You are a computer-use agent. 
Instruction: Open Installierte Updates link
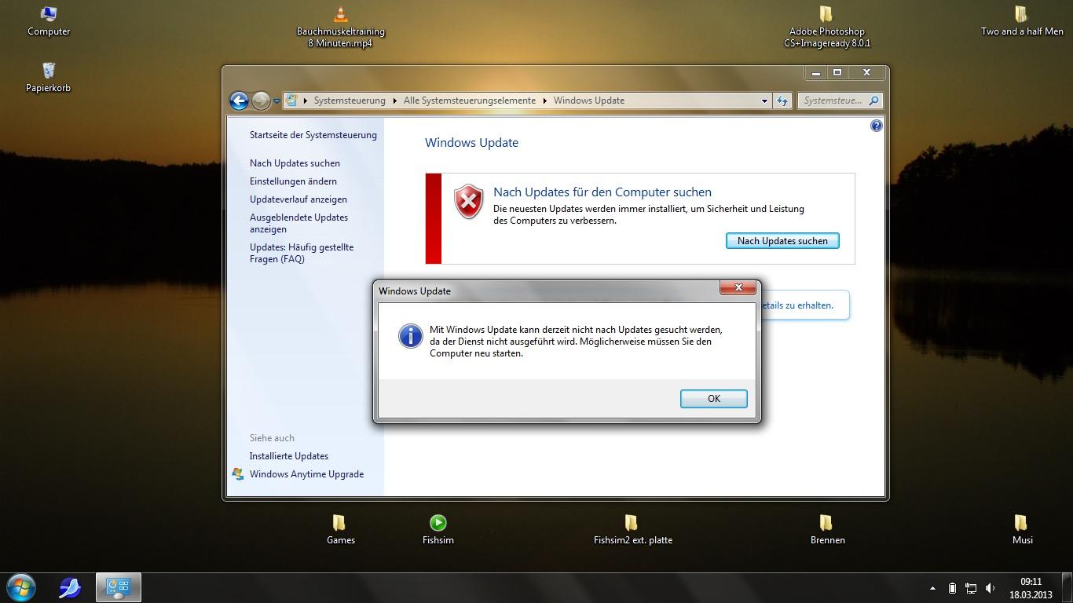click(x=289, y=456)
